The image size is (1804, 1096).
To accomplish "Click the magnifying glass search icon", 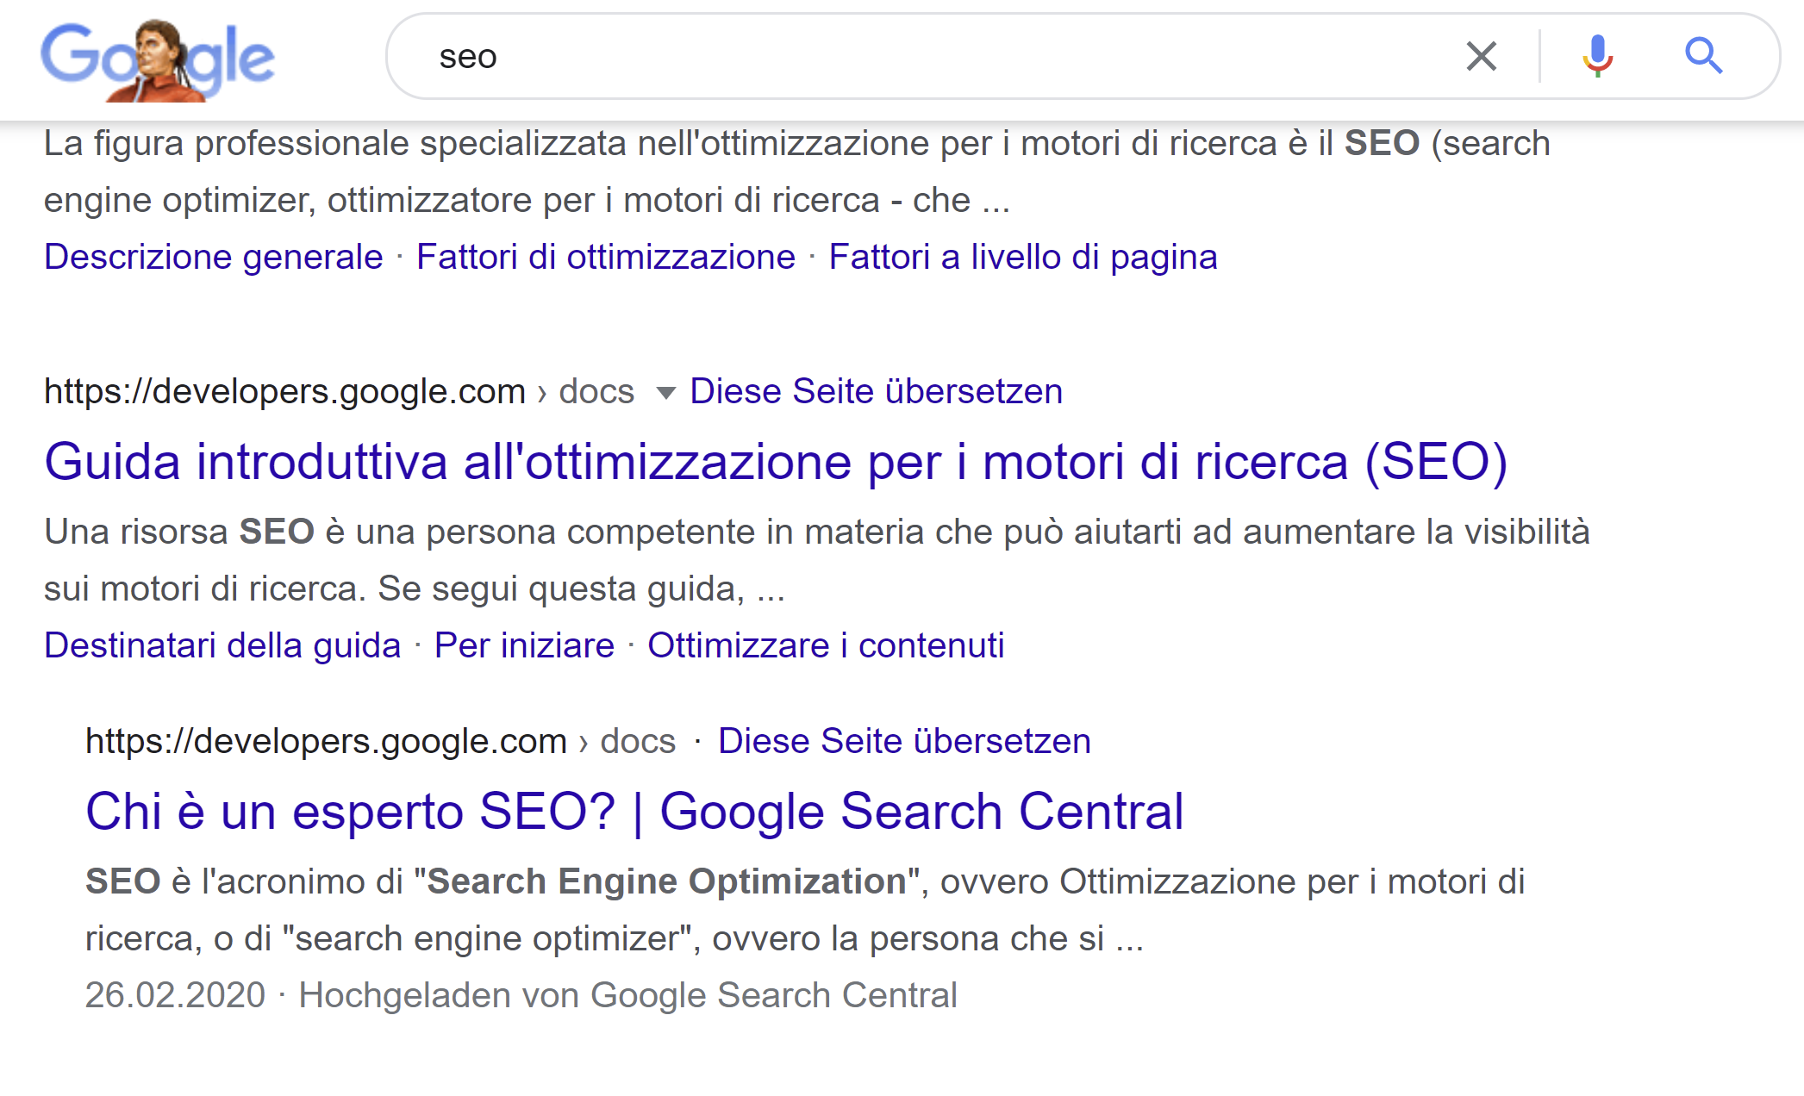I will click(1705, 57).
